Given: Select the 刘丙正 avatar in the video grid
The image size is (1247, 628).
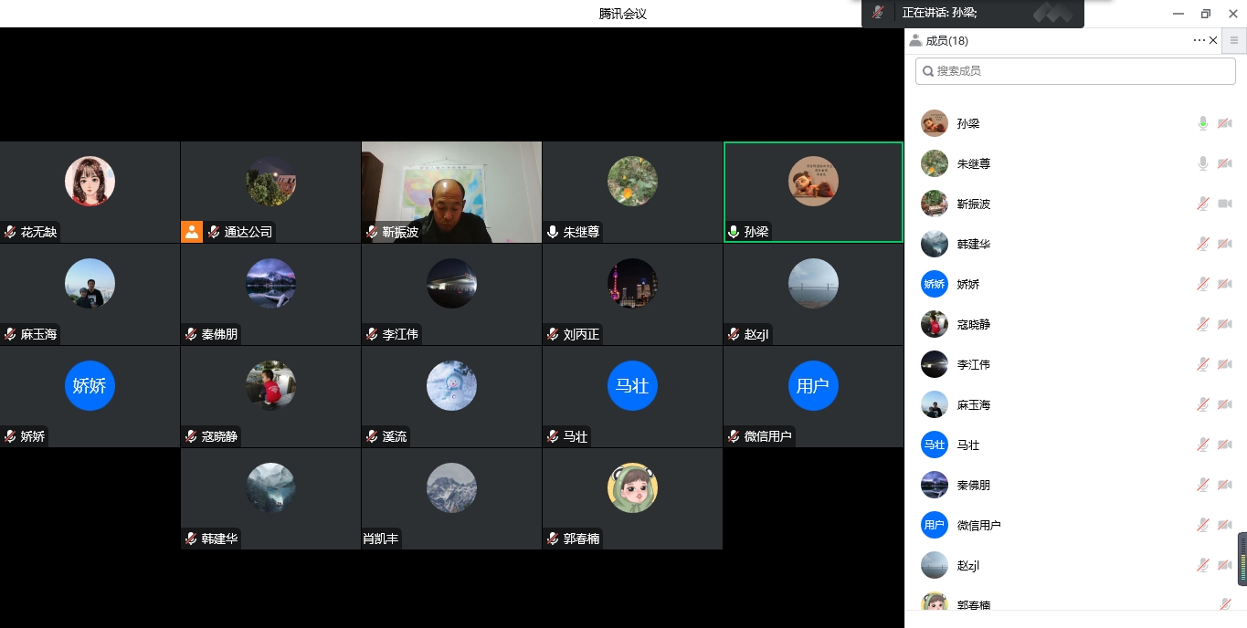Looking at the screenshot, I should pos(632,283).
